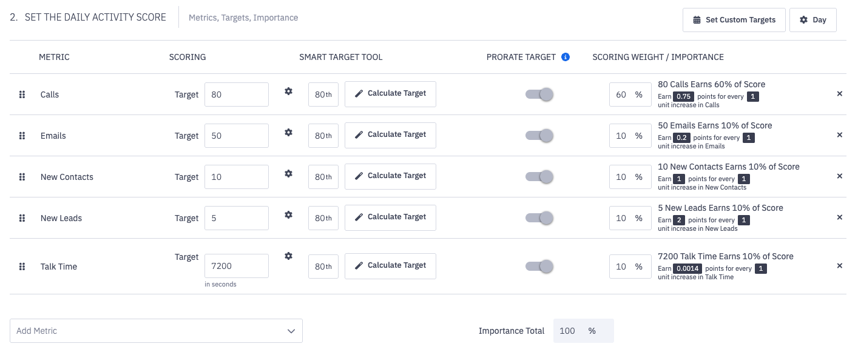Click the Talk Time target input field
This screenshot has height=358, width=858.
(236, 266)
